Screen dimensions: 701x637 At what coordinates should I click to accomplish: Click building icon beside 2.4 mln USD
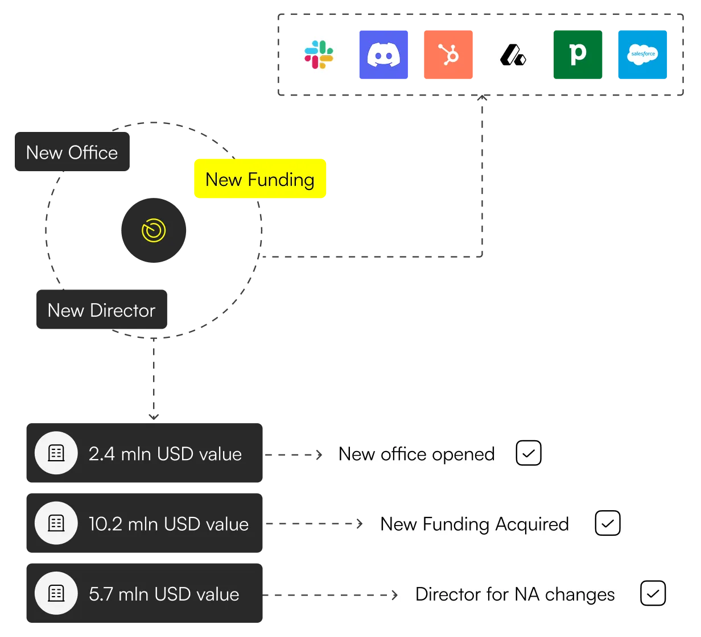[56, 453]
